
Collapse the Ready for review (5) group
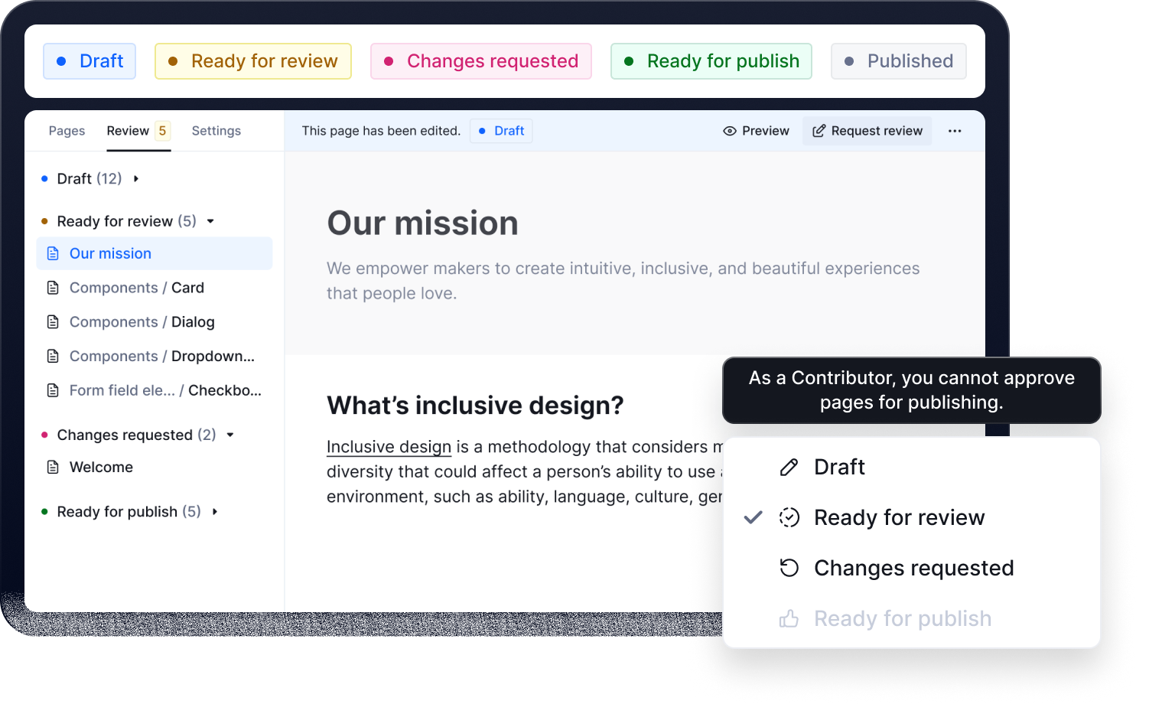(x=210, y=221)
